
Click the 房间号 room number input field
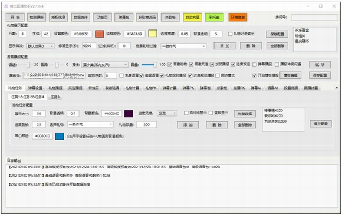click(315, 17)
